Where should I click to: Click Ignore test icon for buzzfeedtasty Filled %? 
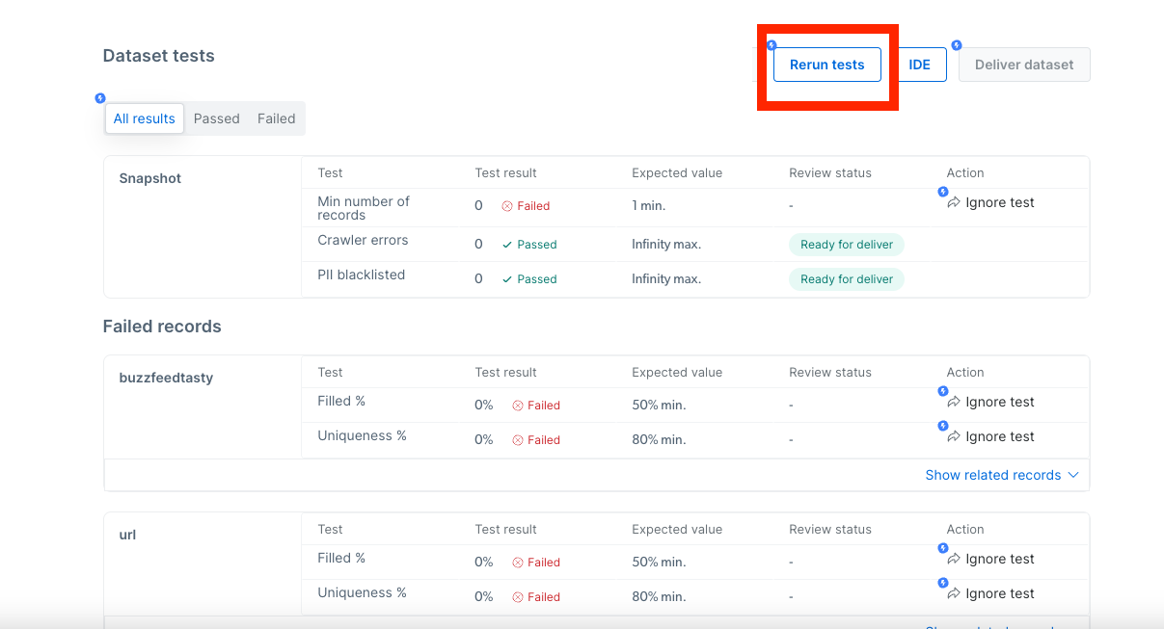coord(954,403)
